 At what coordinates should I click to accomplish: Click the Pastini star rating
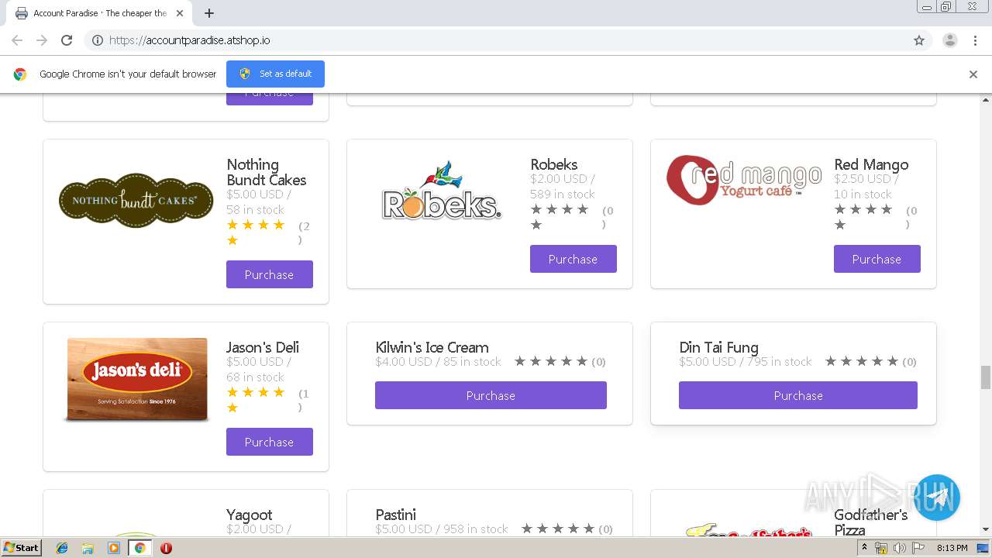point(558,529)
